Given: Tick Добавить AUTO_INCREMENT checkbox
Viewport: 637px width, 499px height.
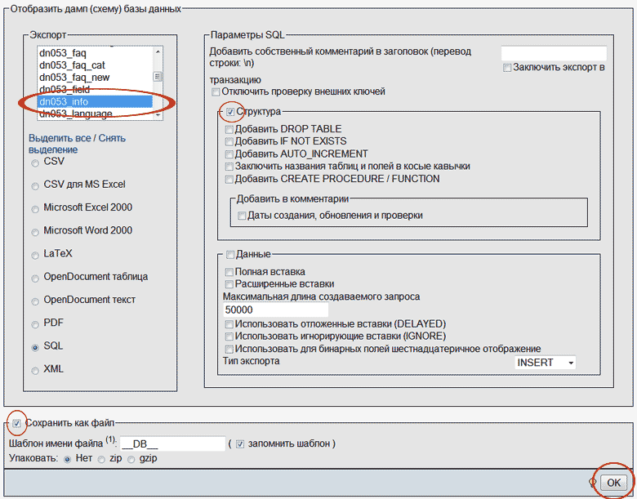Looking at the screenshot, I should click(229, 154).
